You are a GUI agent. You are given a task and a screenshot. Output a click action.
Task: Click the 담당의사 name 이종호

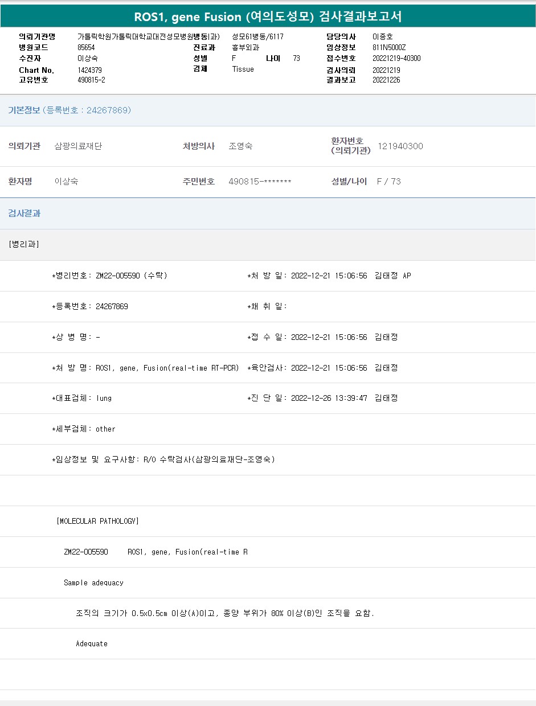pyautogui.click(x=382, y=37)
